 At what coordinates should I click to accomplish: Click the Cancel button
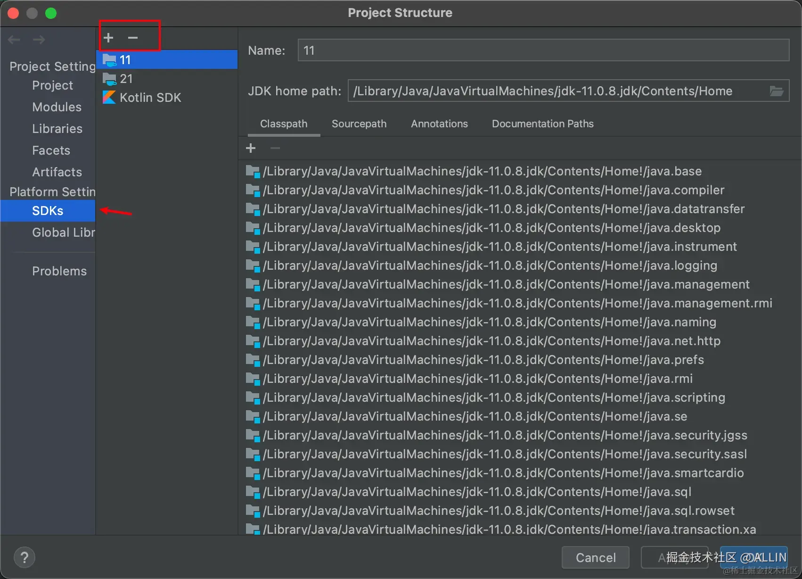click(596, 558)
